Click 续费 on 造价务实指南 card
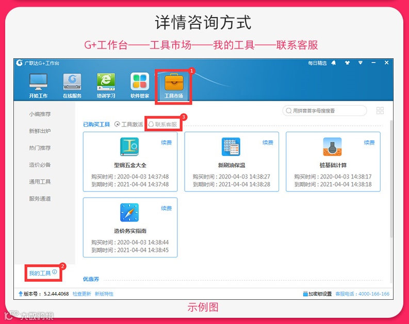409x324 pixels. 167,208
